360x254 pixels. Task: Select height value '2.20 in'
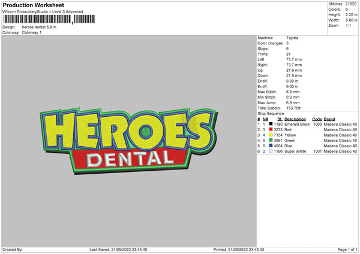click(x=351, y=14)
